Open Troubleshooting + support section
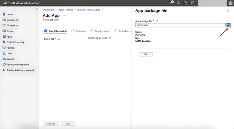 (x=20, y=70)
